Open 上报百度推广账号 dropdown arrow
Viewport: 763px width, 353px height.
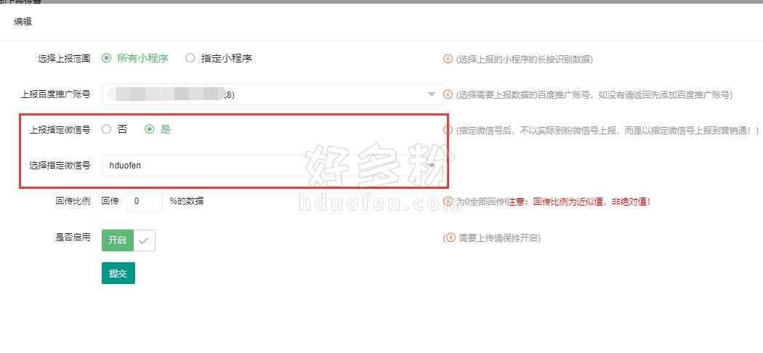point(431,94)
